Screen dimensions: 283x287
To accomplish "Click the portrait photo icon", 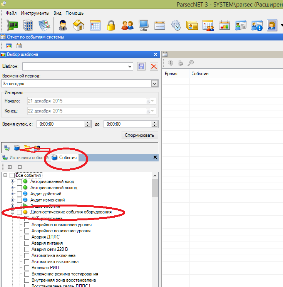I will pyautogui.click(x=272, y=25).
